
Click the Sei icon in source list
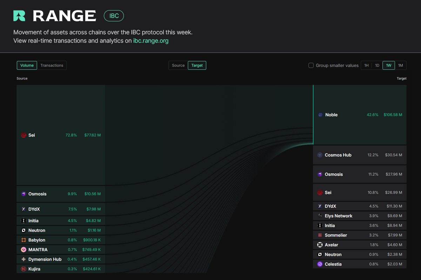coord(24,135)
